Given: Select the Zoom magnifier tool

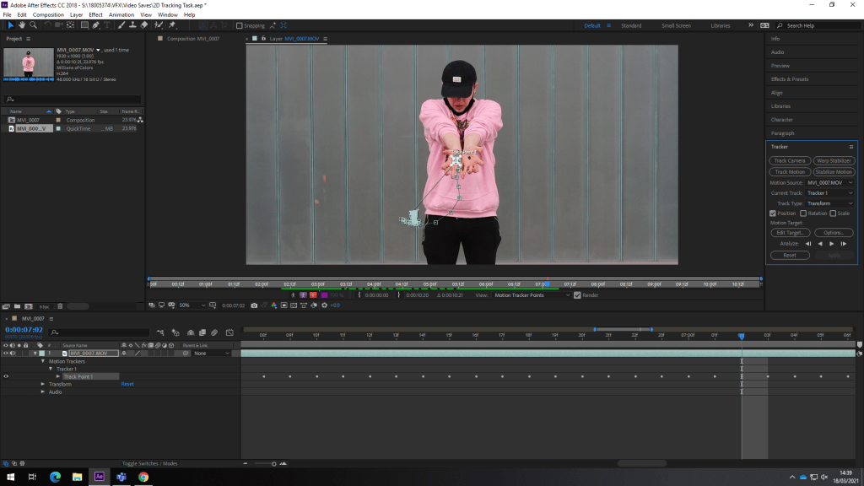Looking at the screenshot, I should [33, 25].
